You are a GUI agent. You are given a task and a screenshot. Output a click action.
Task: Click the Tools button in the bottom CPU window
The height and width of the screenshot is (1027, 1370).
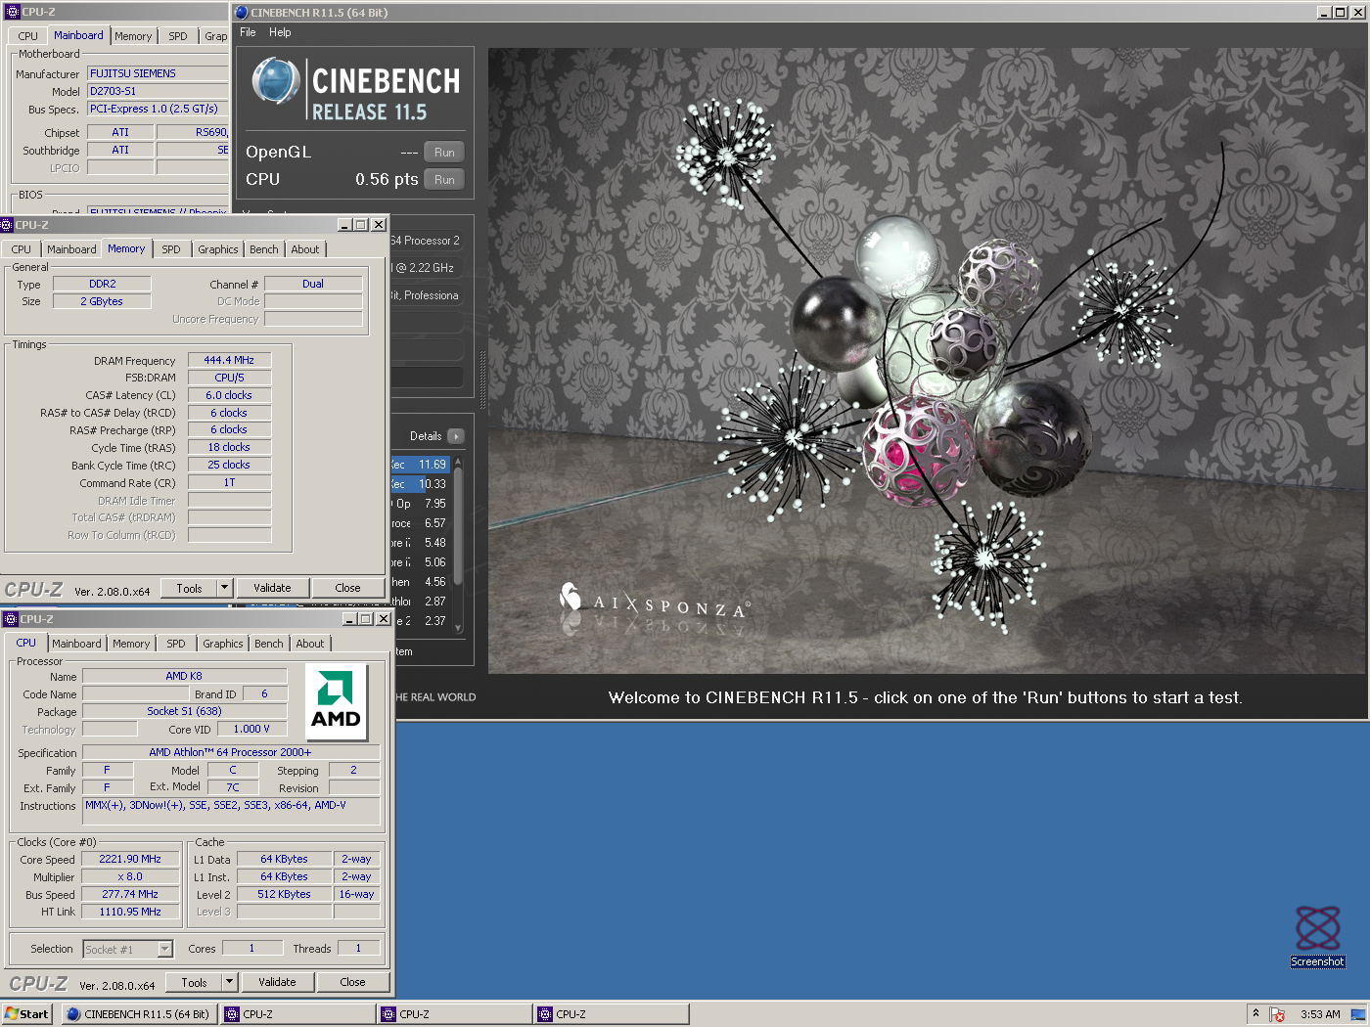pos(194,982)
